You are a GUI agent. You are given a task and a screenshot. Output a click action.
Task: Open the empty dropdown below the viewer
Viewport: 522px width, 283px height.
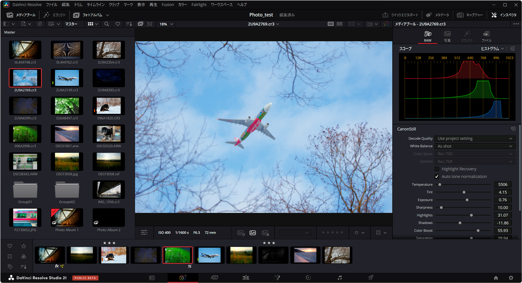(x=295, y=233)
